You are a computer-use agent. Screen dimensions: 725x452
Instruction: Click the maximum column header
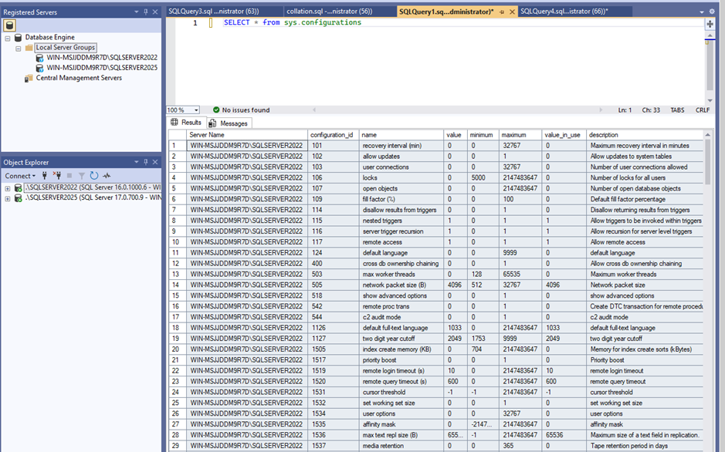point(520,135)
